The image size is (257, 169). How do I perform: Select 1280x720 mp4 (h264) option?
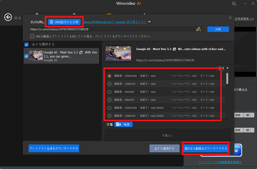pos(109,116)
